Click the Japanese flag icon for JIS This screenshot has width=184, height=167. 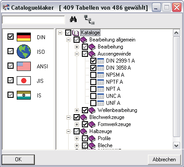click(24, 81)
